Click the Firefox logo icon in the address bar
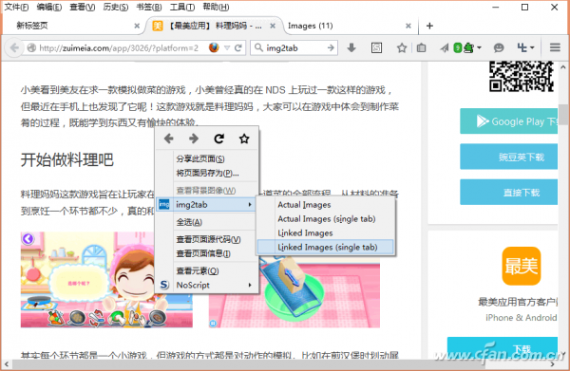Viewport: 570px width, 371px height. 214,47
